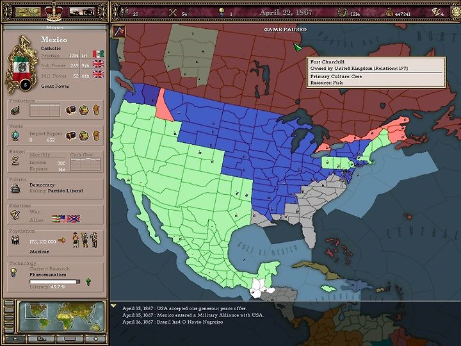This screenshot has width=461, height=346.
Task: Click the Menu button below minimap
Action: 42,339
